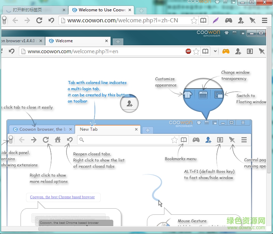Expand the small chevron beside the orange gamepad
This screenshot has width=273, height=234.
pos(215,51)
